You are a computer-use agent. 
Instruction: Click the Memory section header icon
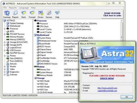pyautogui.click(x=35, y=67)
